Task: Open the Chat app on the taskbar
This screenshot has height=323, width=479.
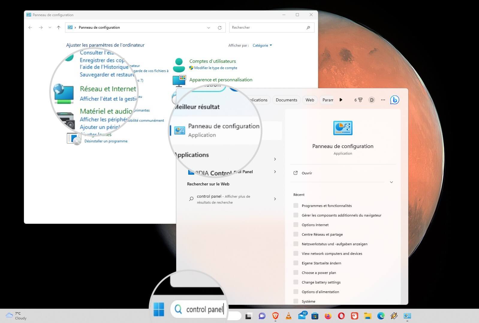Action: coord(262,316)
